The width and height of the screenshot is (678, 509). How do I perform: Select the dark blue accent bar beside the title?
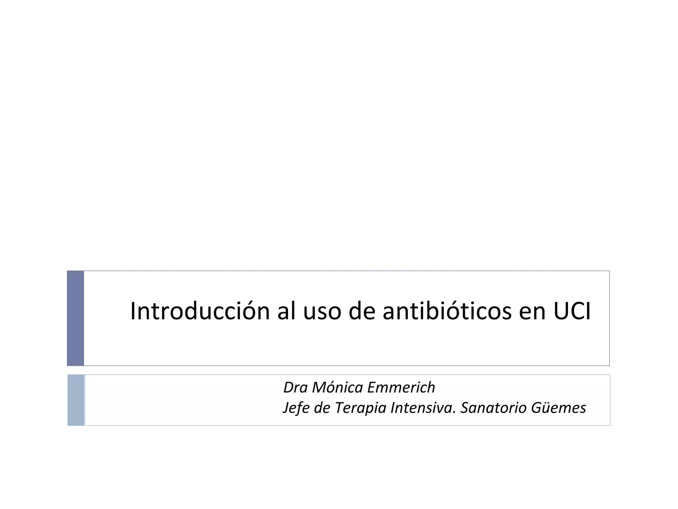point(75,318)
